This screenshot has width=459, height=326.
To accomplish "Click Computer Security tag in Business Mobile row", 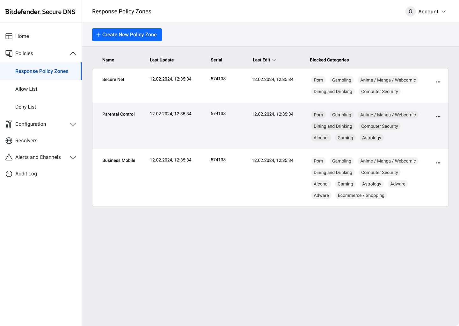I will point(380,173).
